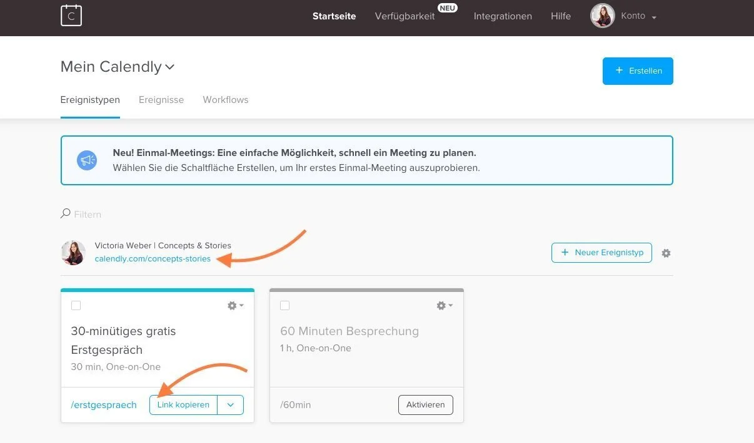
Task: Click the NEU badge on Verfügbarkeit
Action: click(447, 8)
